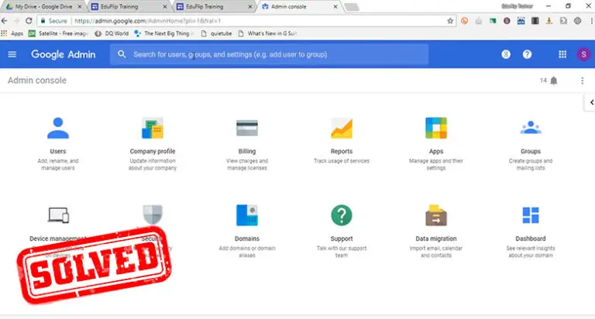Open the Domains icon

coord(247,215)
